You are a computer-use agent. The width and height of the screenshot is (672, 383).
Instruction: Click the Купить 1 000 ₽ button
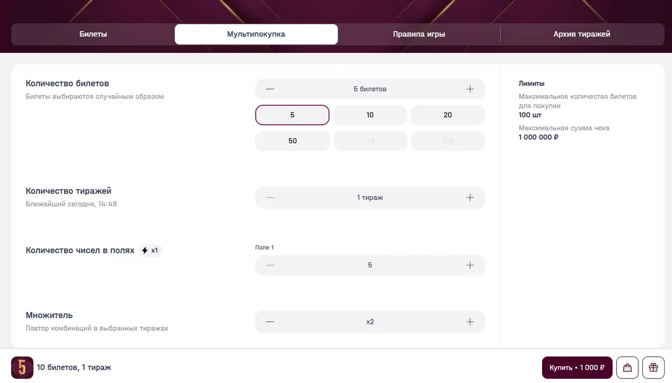[x=577, y=368]
